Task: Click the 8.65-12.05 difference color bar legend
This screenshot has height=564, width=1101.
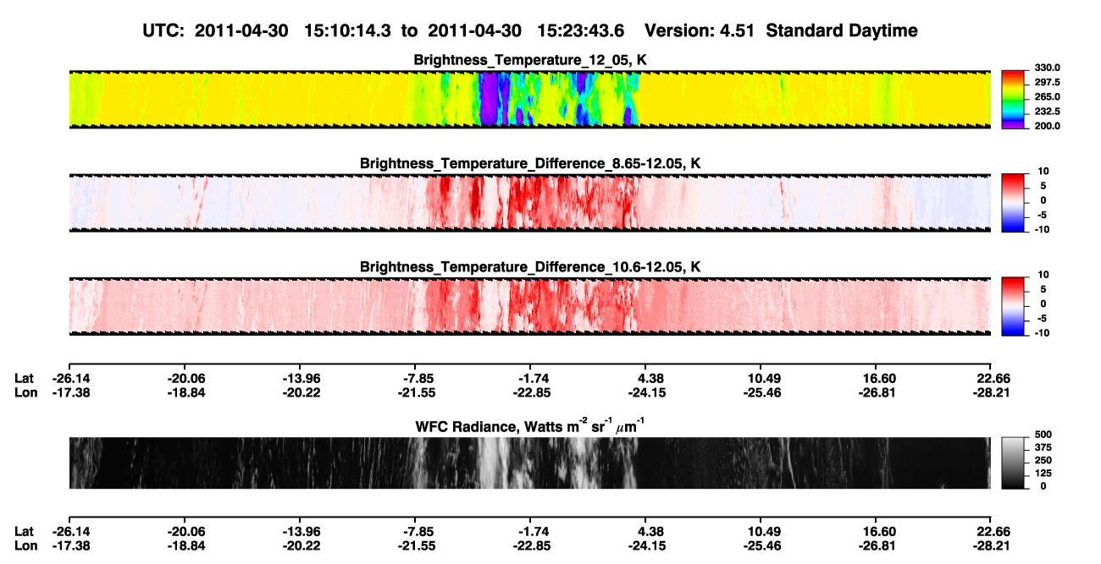Action: click(1015, 200)
